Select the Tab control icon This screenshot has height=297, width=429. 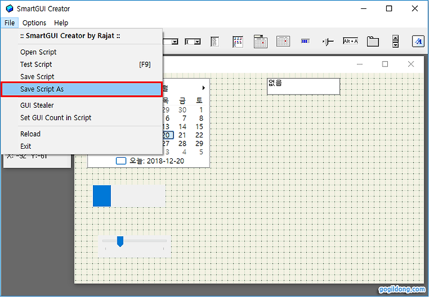(x=373, y=42)
